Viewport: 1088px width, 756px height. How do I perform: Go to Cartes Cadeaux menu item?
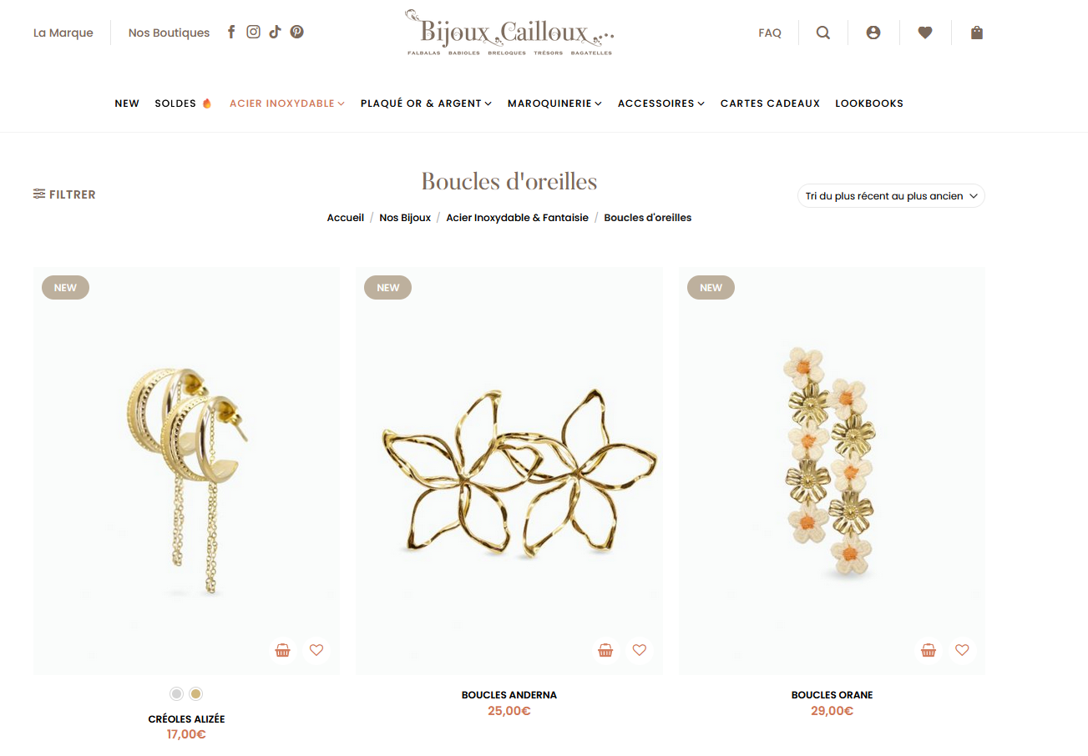point(770,103)
